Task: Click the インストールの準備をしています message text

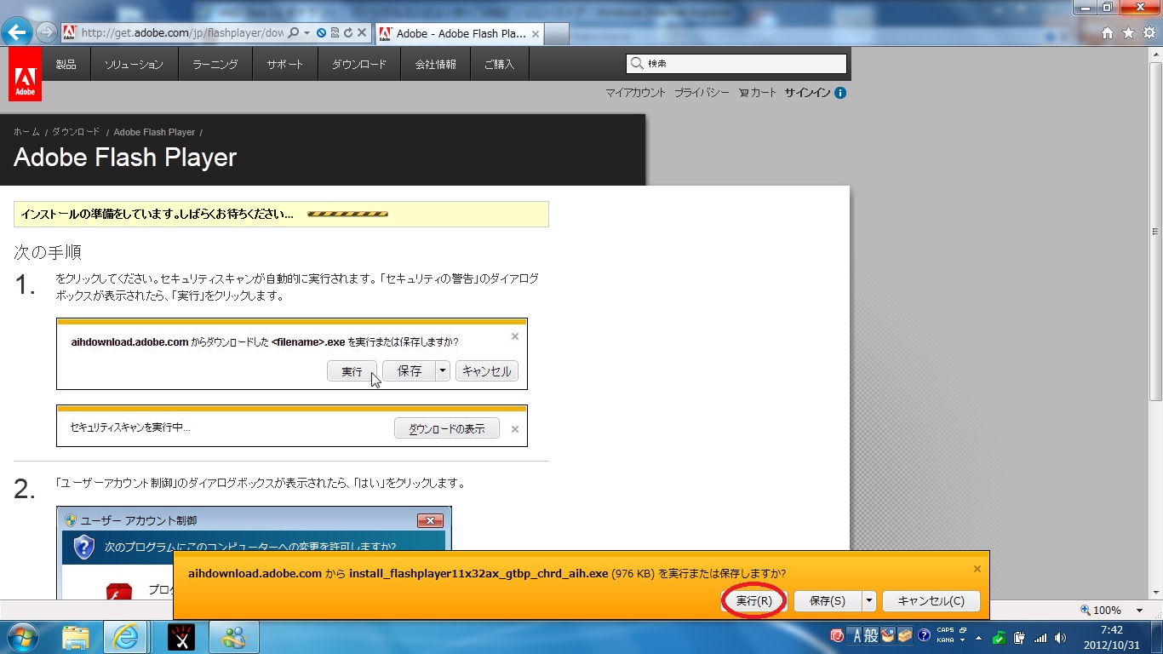Action: 157,214
